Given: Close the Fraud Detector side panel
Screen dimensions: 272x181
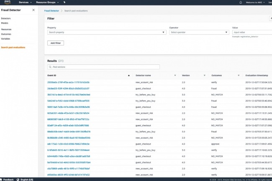Looking at the screenshot, I should coord(33,10).
